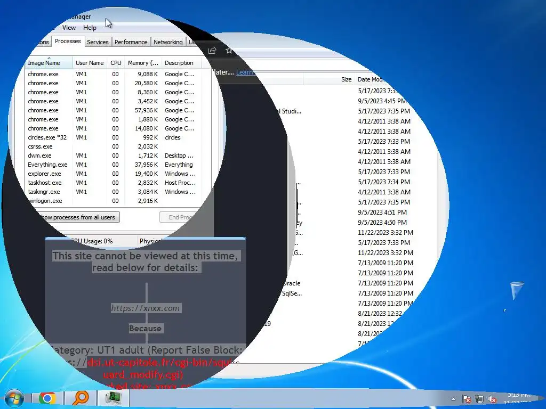
Task: Click the CPU Usage: 0% status entry
Action: click(x=92, y=241)
